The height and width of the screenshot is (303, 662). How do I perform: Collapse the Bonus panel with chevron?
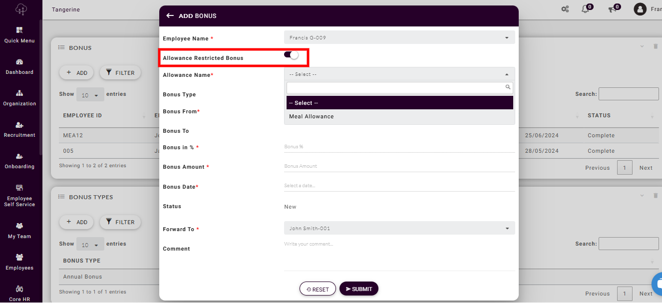pos(642,46)
